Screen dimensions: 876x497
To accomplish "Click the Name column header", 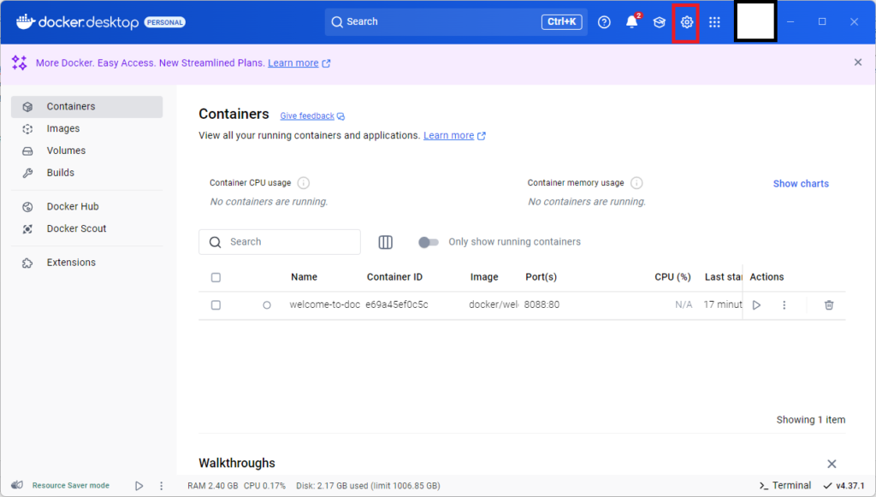I will [x=304, y=277].
